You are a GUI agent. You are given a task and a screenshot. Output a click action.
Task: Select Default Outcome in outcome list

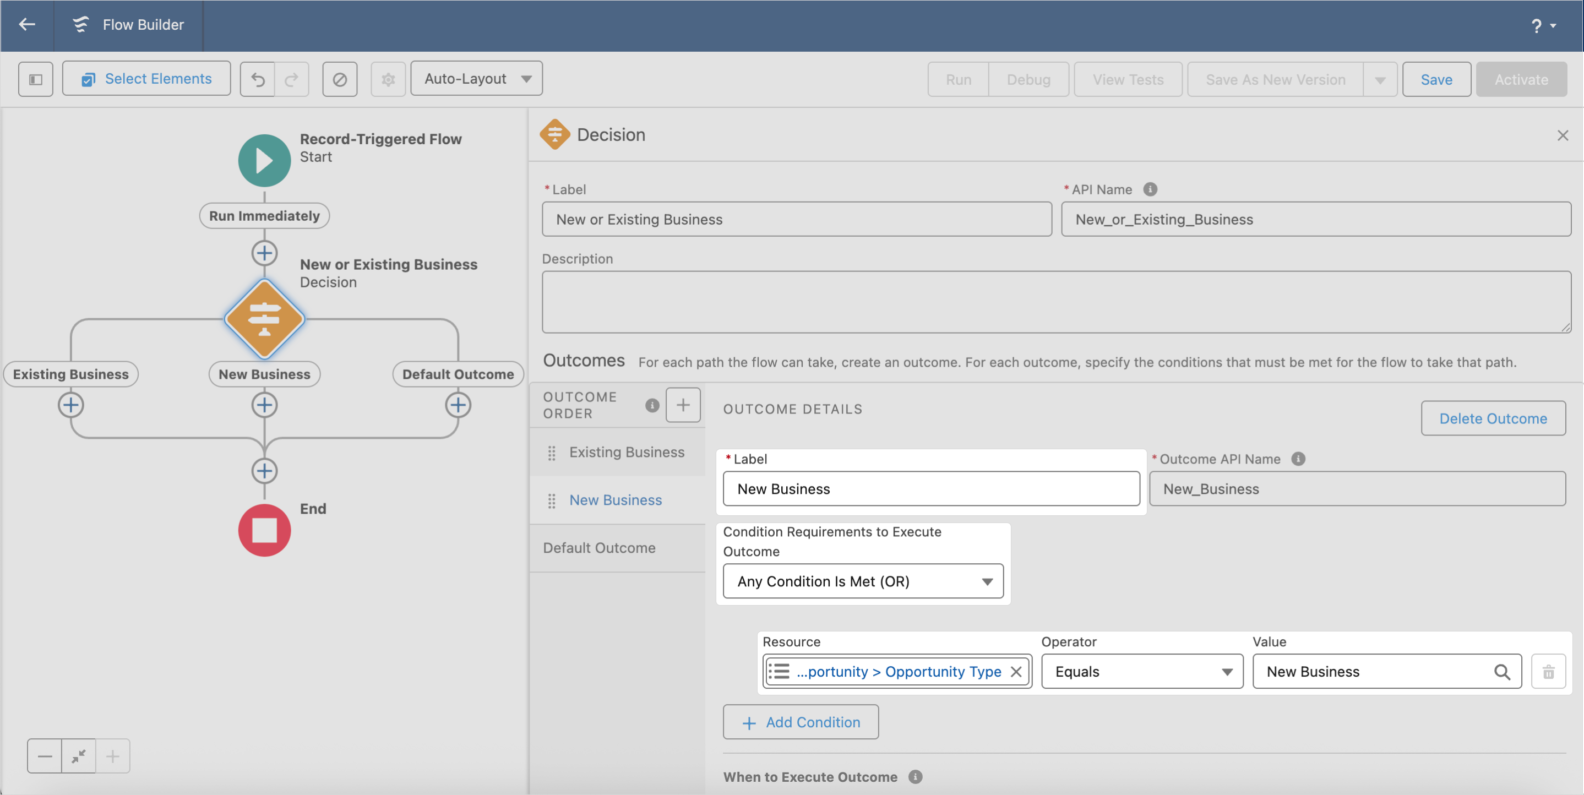[599, 548]
